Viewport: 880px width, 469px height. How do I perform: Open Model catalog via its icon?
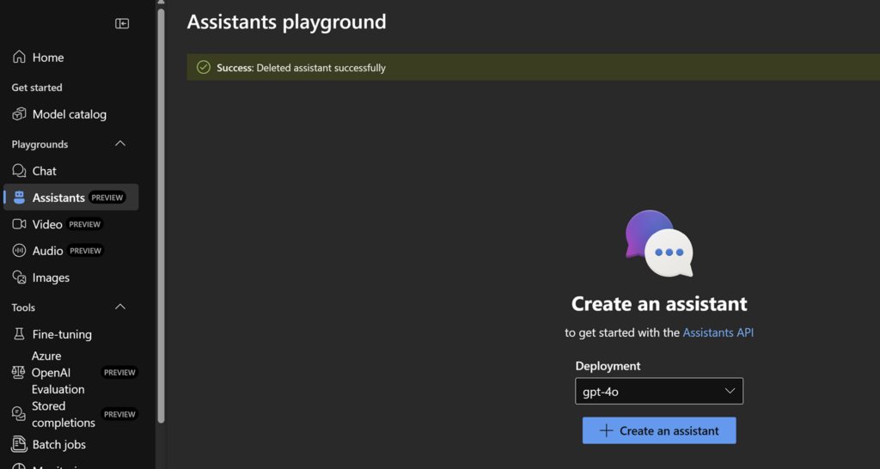pyautogui.click(x=19, y=114)
